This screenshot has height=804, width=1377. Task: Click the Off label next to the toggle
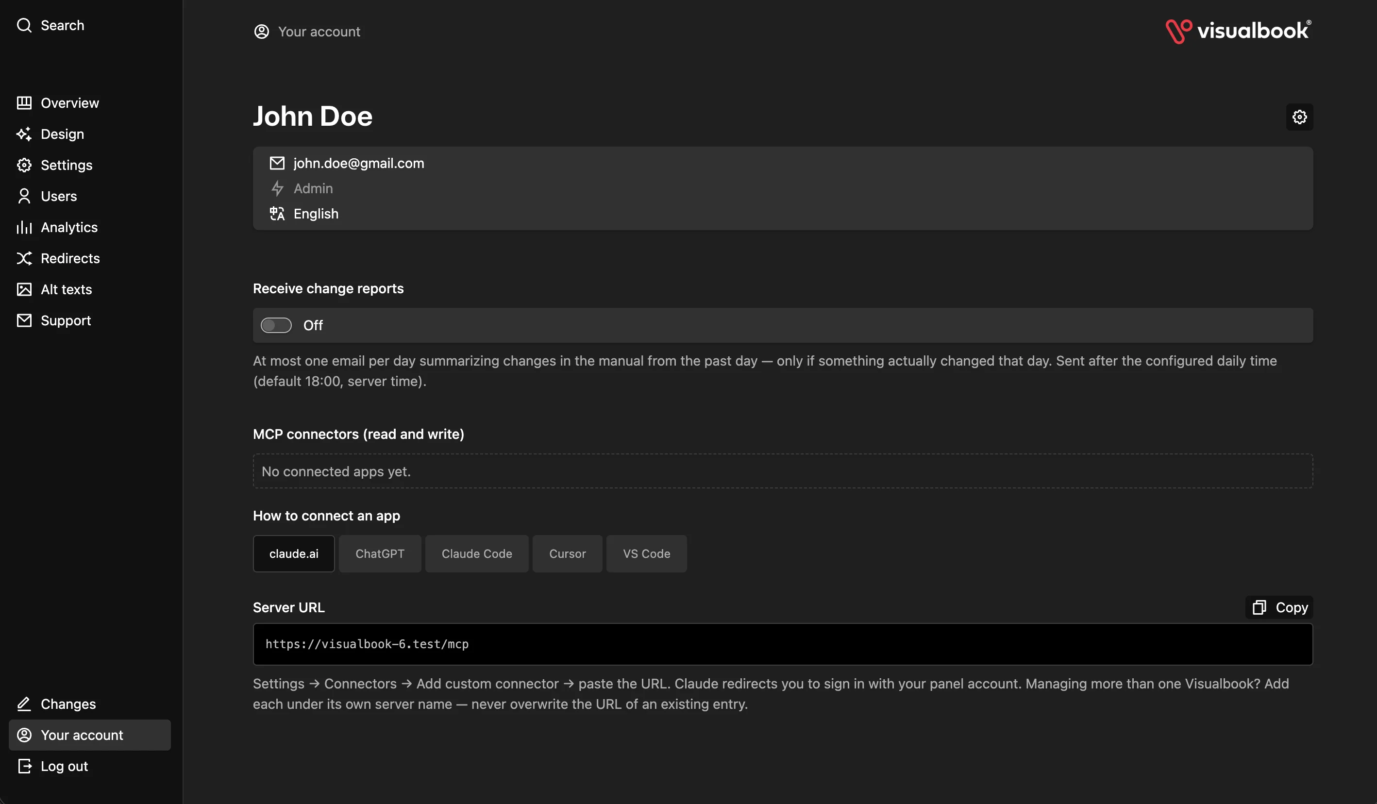pos(313,325)
